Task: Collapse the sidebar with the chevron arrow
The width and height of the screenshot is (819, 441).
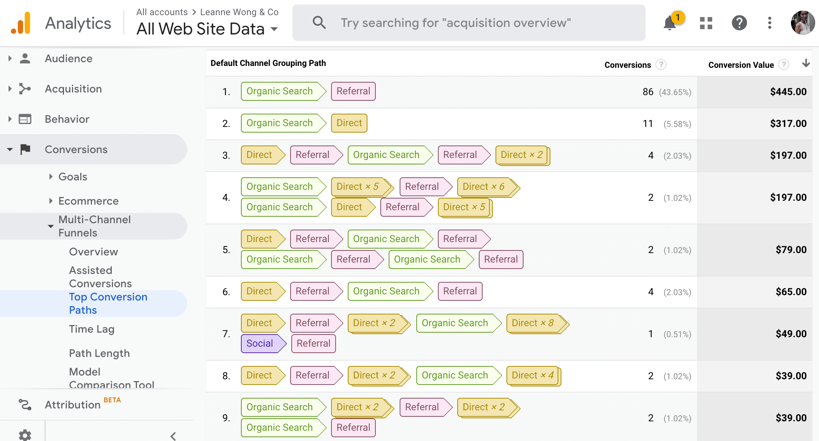Action: (x=173, y=436)
